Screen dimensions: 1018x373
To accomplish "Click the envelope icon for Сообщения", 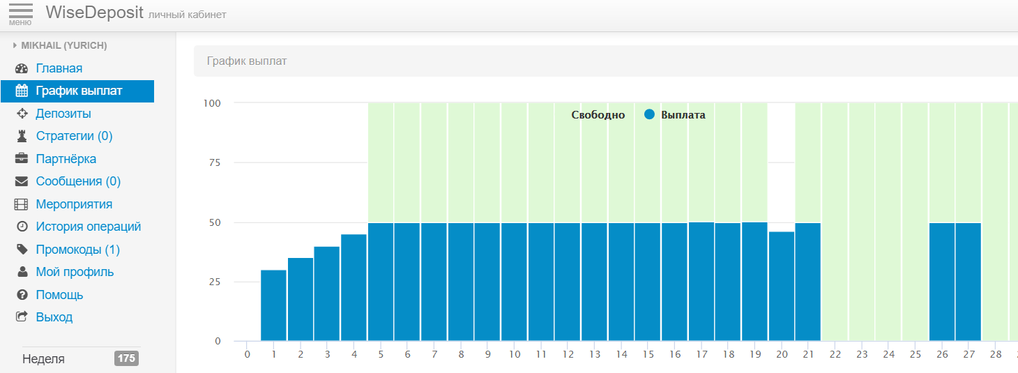I will 22,181.
